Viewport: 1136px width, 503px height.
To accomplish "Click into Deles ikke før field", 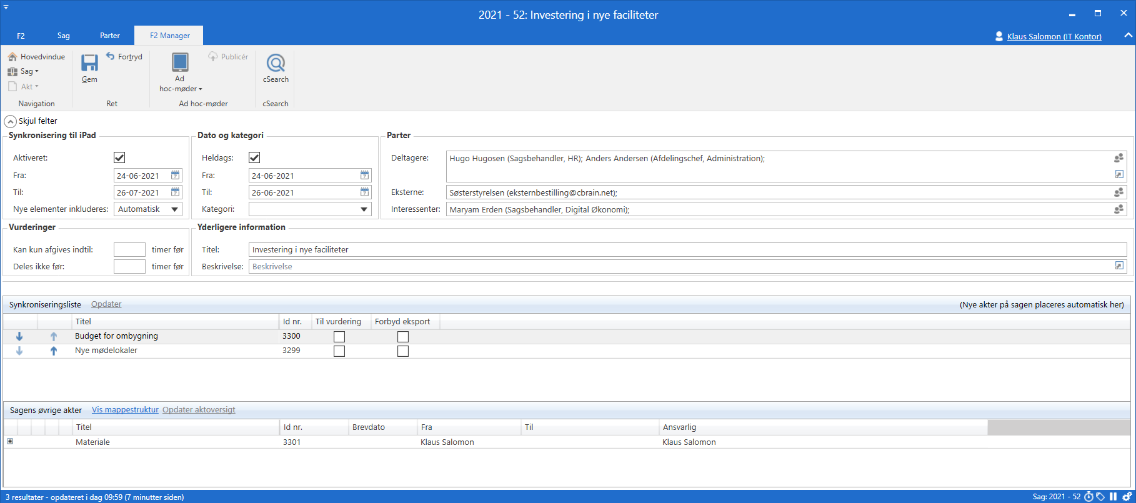I will click(129, 266).
